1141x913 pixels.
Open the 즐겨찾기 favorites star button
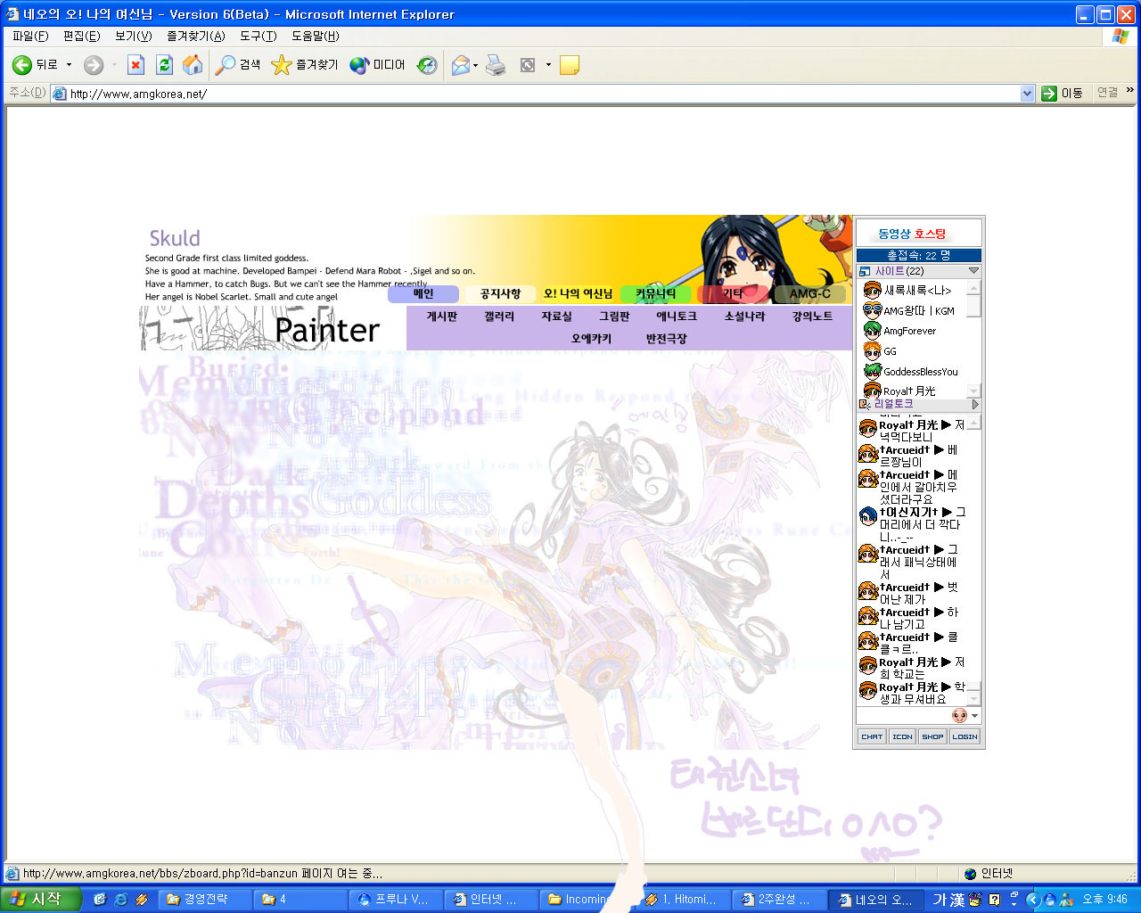305,65
